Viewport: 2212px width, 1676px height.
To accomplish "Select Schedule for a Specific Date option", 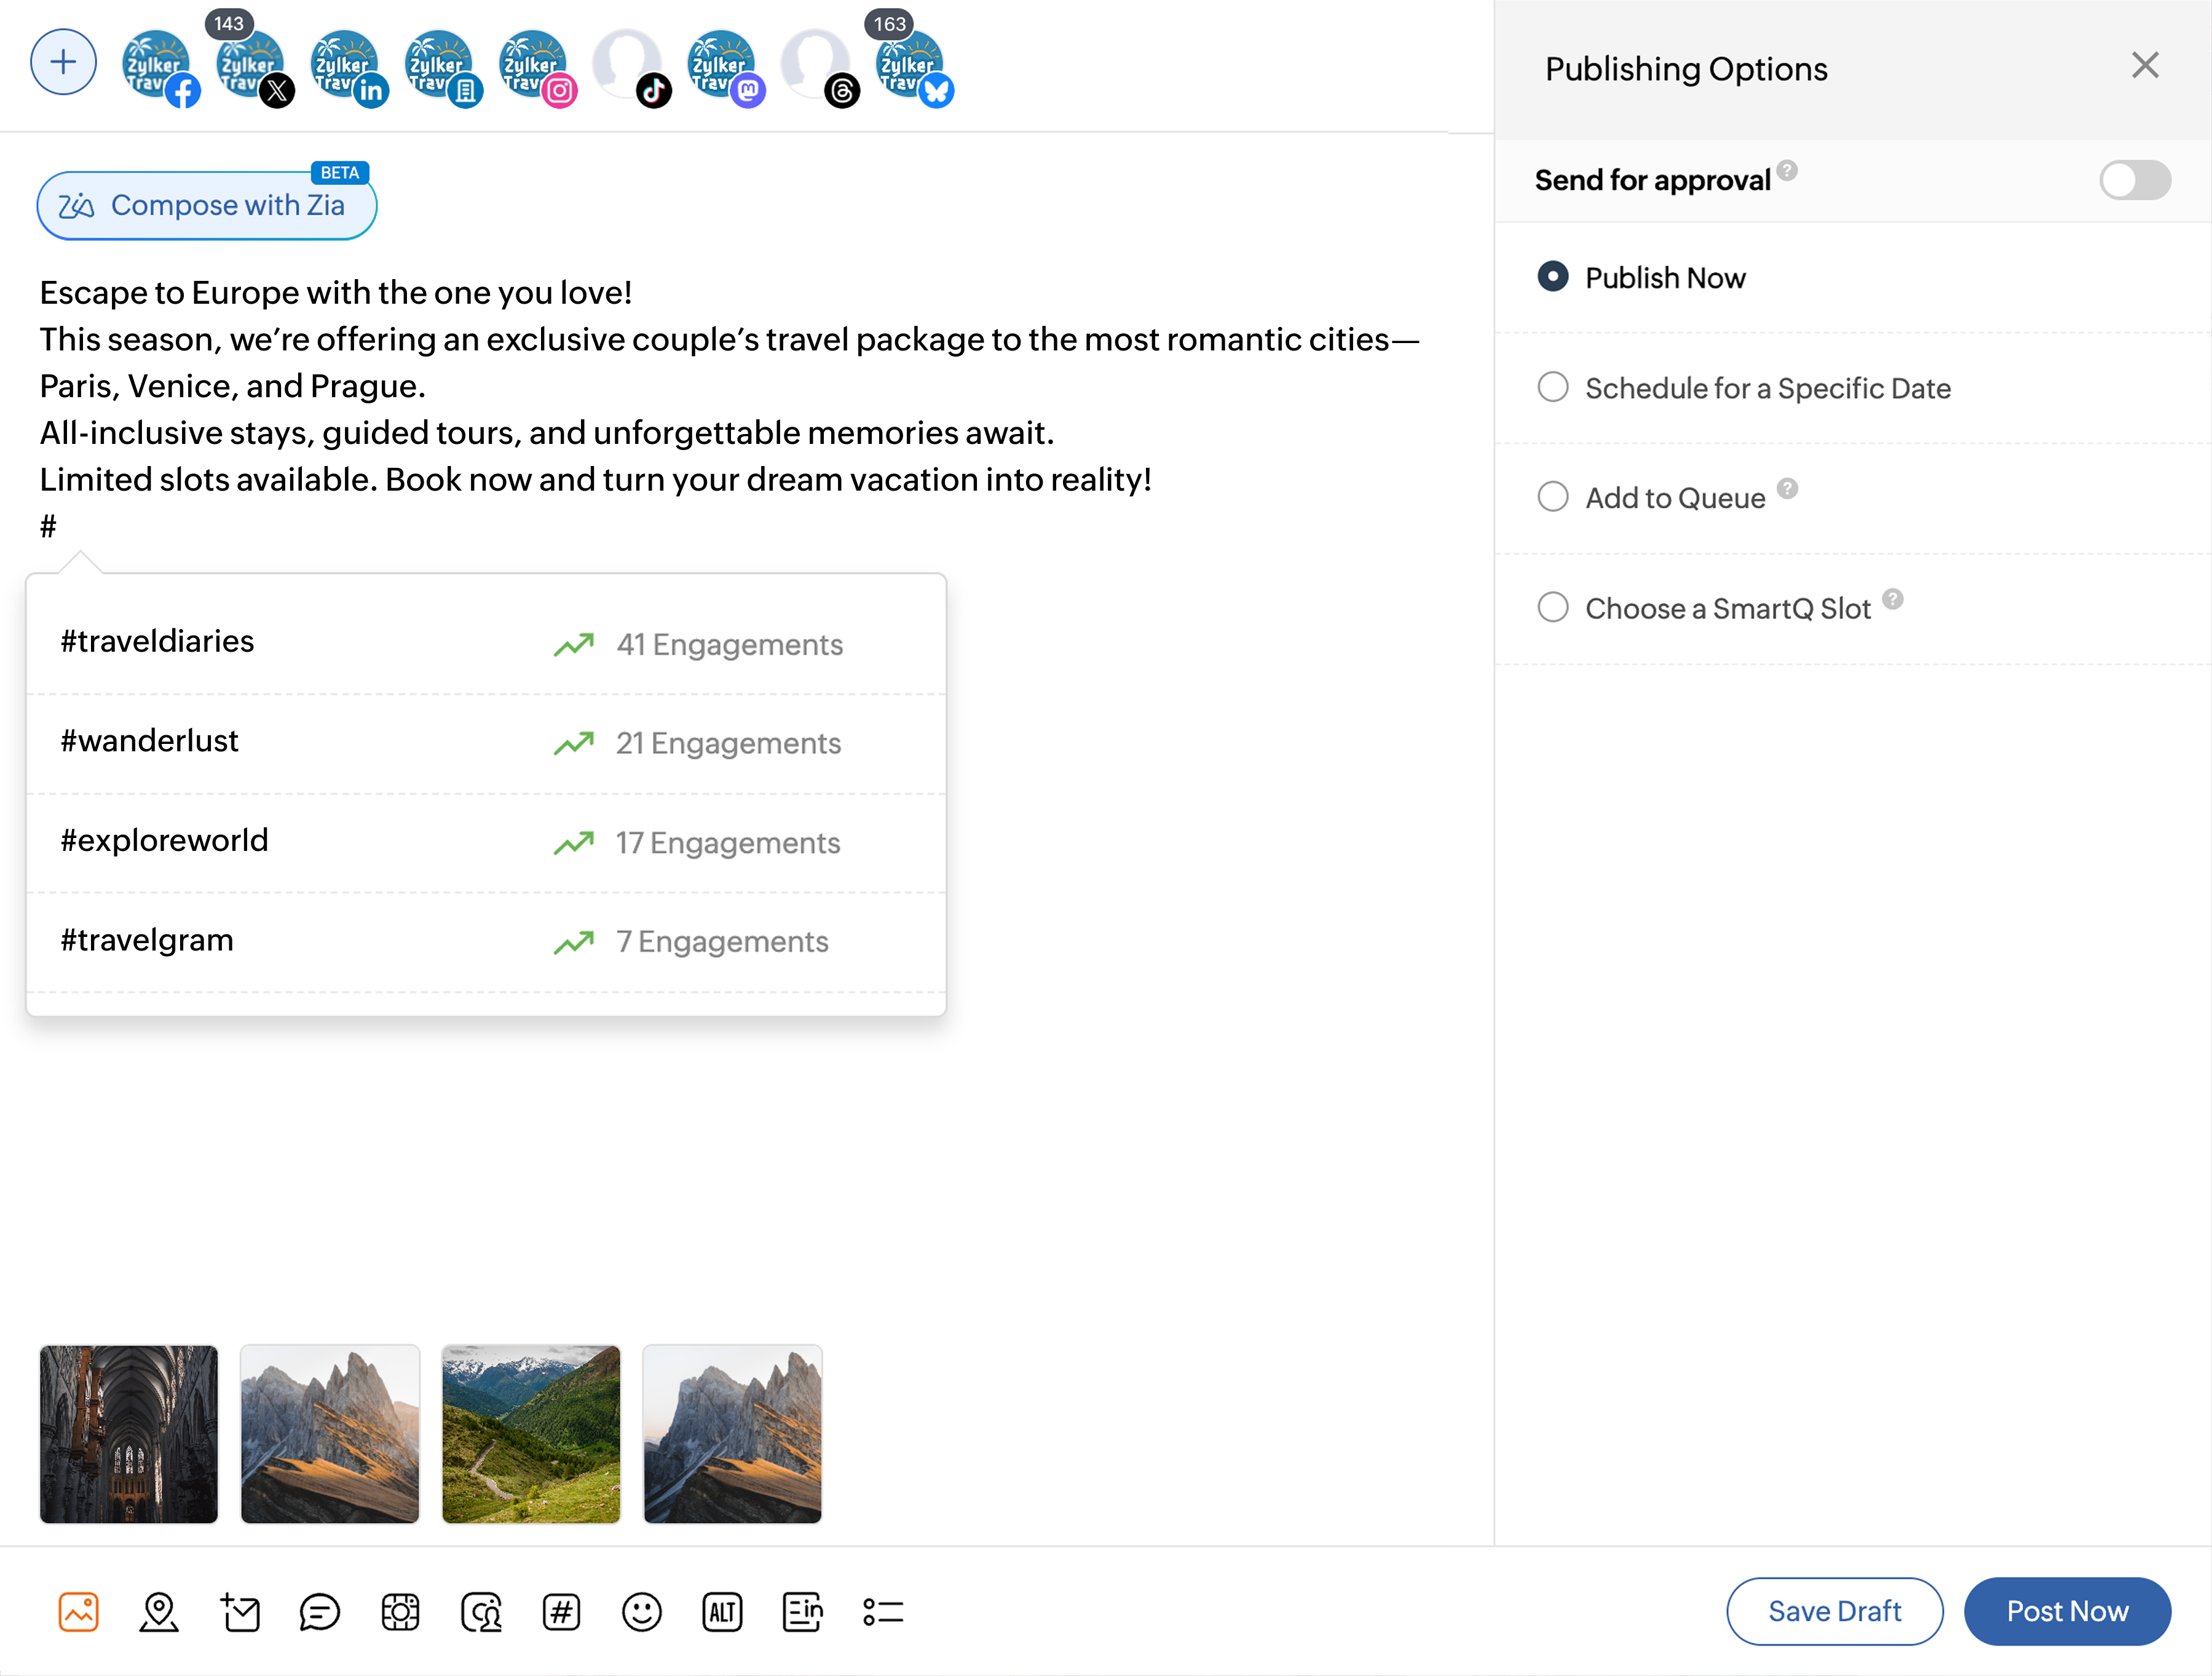I will coord(1553,387).
